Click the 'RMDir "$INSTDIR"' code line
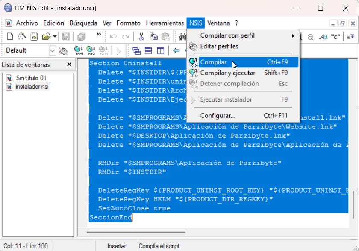This screenshot has height=251, width=359. [x=132, y=172]
